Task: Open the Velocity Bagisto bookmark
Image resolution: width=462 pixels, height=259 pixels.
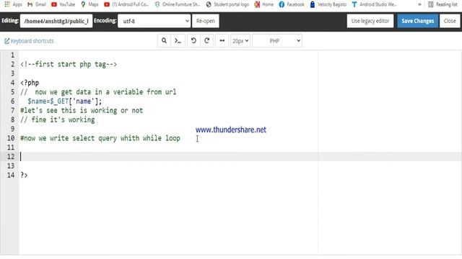Action: pos(328,4)
